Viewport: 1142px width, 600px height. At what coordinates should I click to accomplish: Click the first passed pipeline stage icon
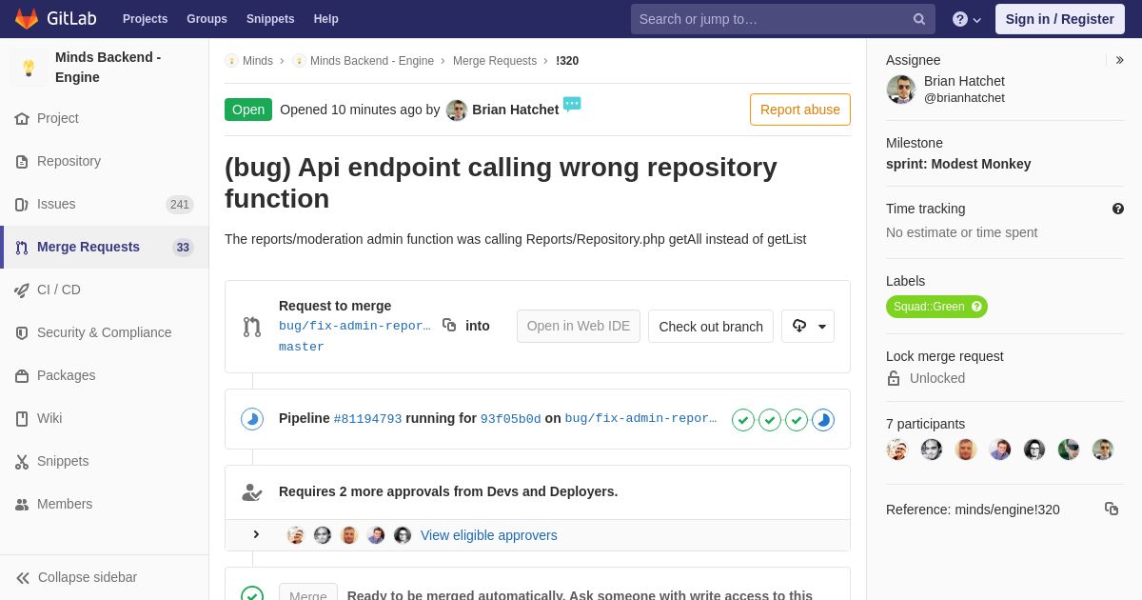click(x=743, y=420)
